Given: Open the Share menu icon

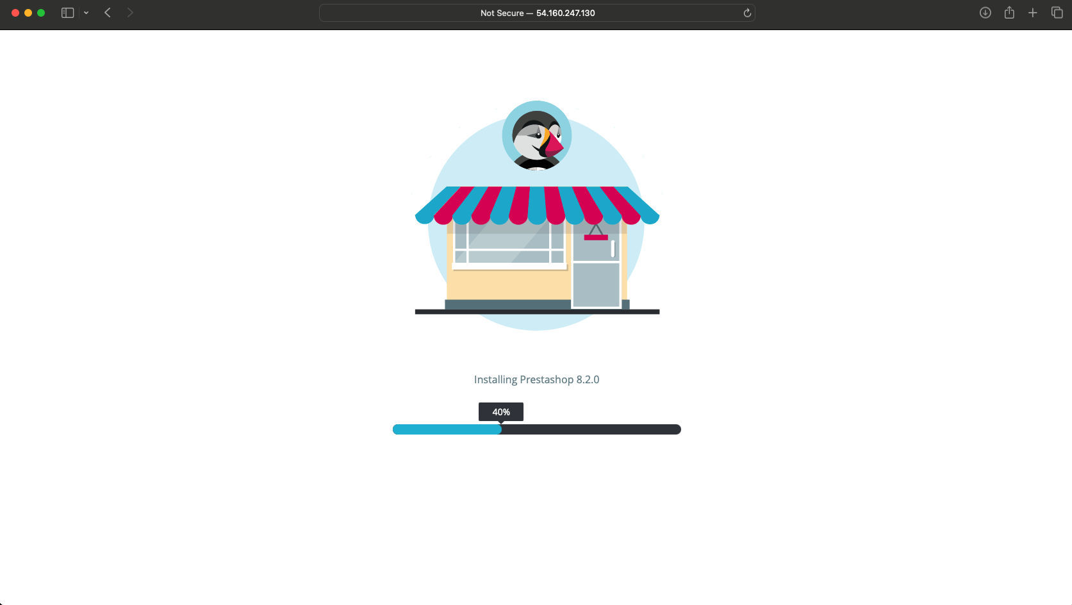Looking at the screenshot, I should click(1009, 13).
